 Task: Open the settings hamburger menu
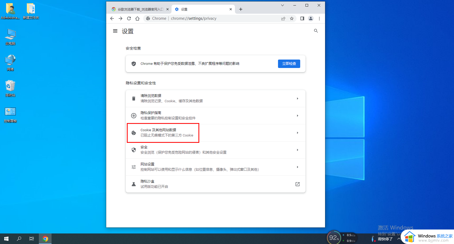pyautogui.click(x=115, y=31)
